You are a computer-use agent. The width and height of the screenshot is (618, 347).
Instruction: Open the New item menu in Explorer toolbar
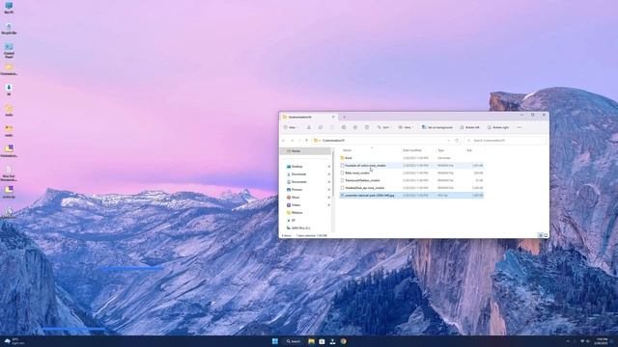tap(290, 127)
